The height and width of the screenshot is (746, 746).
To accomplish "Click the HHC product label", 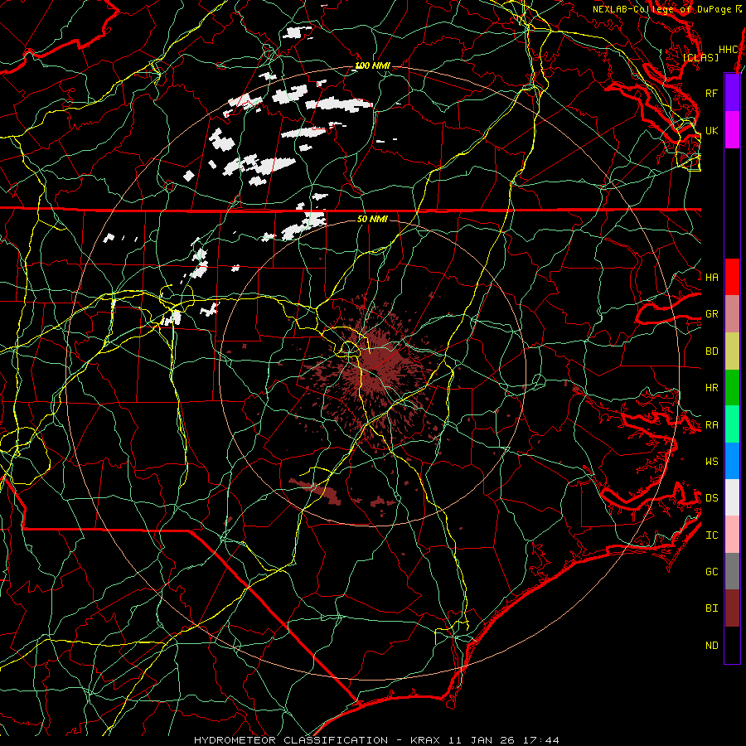I will pyautogui.click(x=728, y=50).
